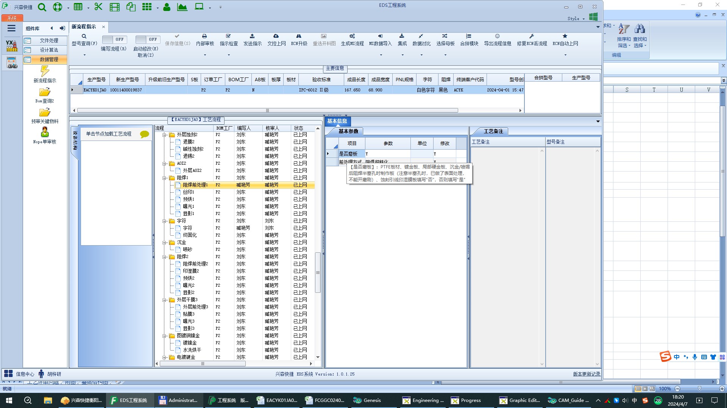Image resolution: width=727 pixels, height=408 pixels.
Task: Open the Style dropdown
Action: 576,19
